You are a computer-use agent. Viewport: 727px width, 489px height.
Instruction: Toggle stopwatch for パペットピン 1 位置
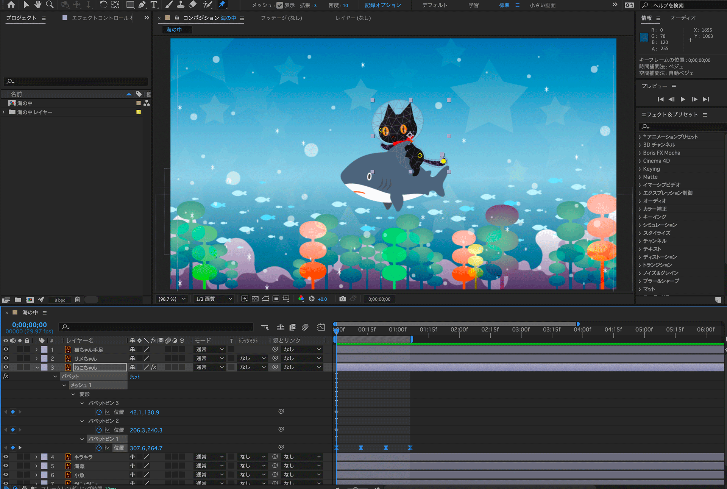click(x=99, y=448)
